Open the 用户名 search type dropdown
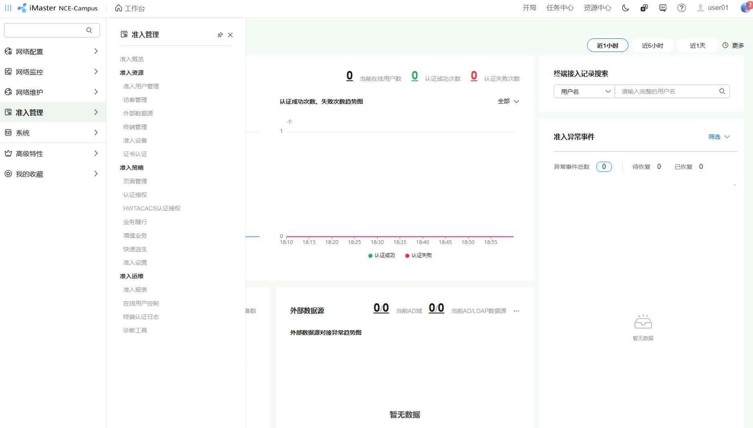 pos(584,92)
